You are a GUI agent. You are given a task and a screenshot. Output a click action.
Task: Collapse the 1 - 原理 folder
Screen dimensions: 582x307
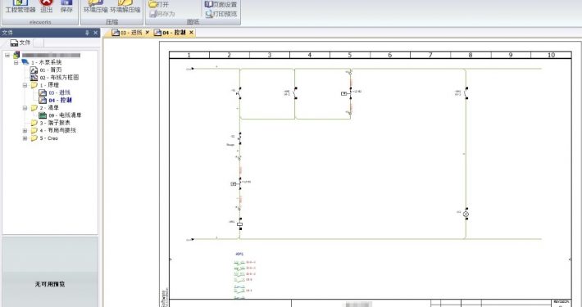[25, 85]
